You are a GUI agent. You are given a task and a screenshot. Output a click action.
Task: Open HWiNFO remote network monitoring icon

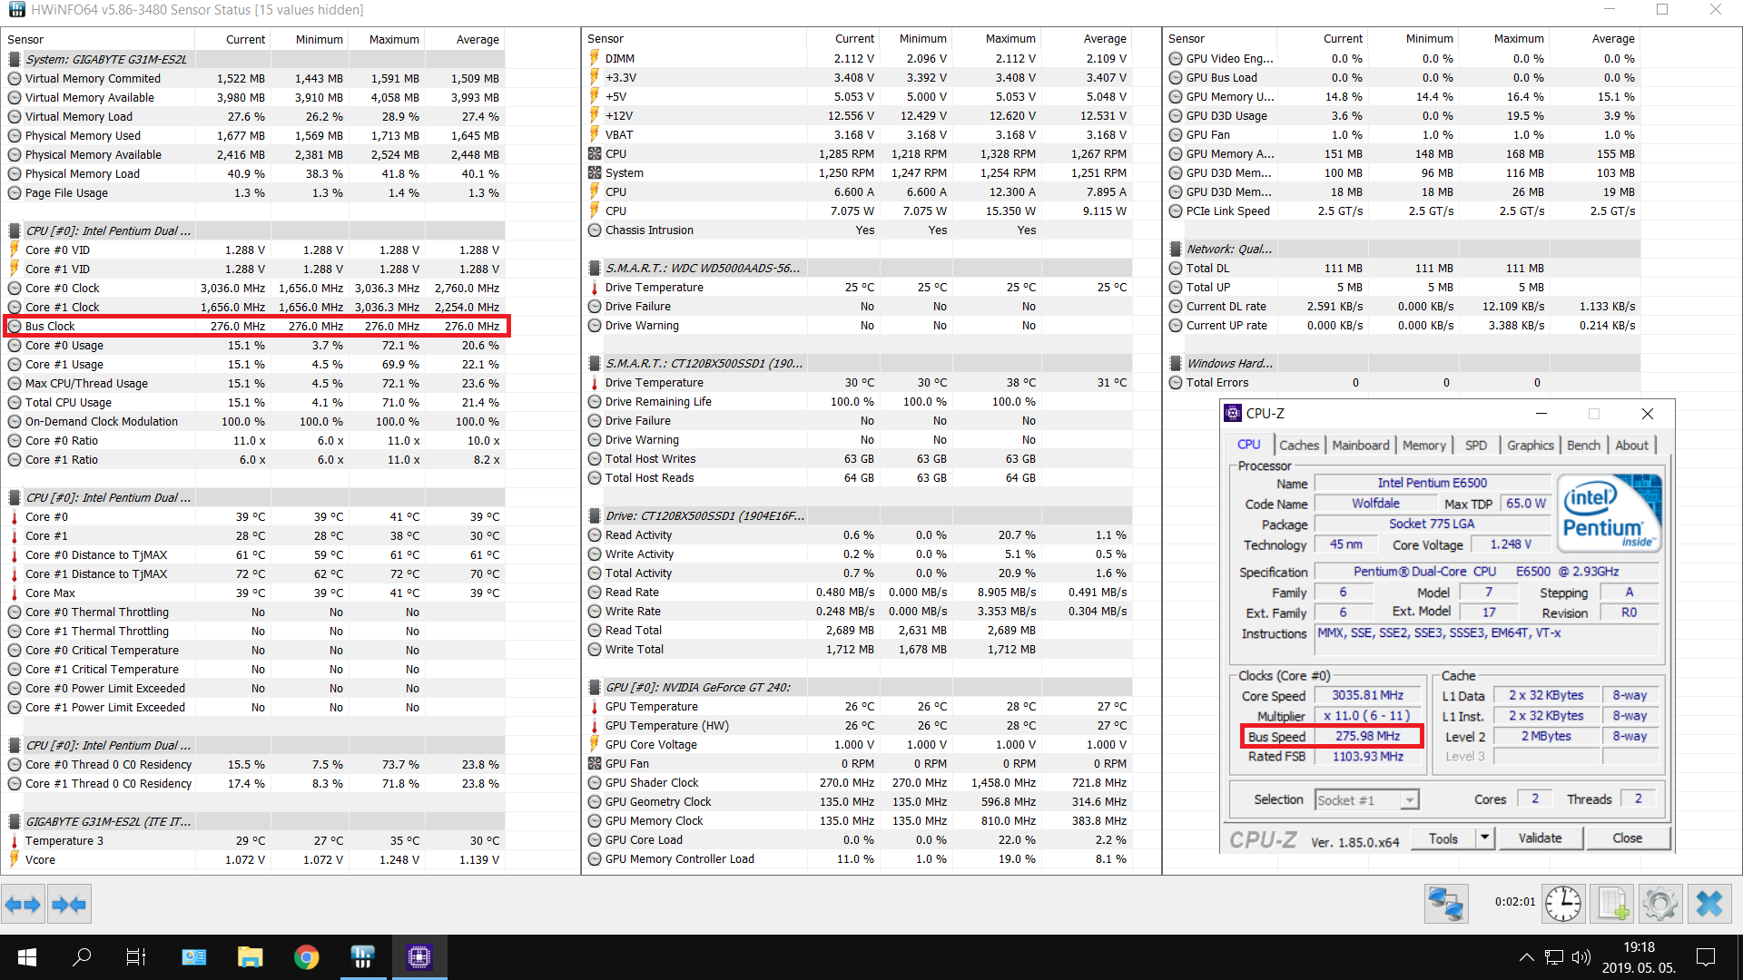[x=1445, y=904]
